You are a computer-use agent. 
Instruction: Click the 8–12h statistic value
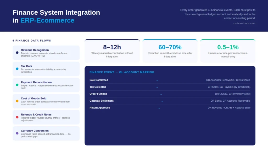[112, 47]
